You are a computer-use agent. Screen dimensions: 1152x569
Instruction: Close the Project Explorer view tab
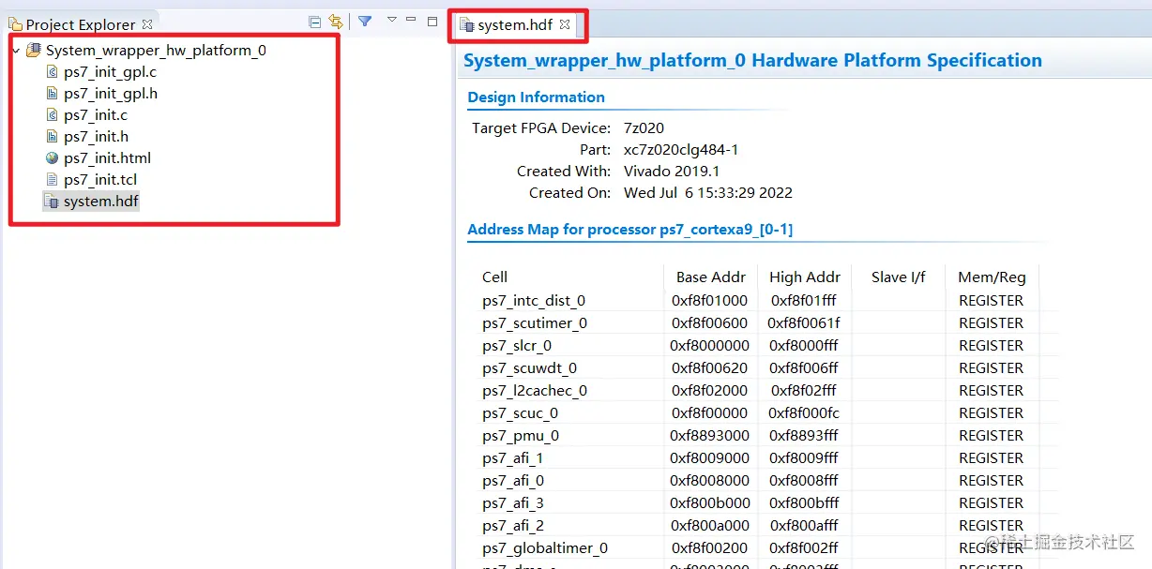pyautogui.click(x=146, y=24)
